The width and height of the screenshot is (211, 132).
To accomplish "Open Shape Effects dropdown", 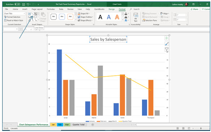I will [x=85, y=21].
